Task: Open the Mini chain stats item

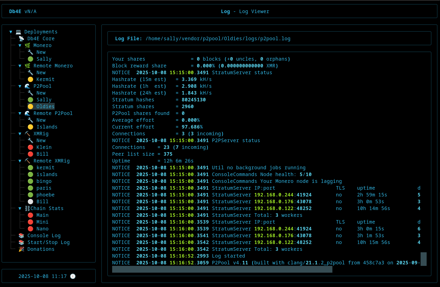Action: pos(42,222)
